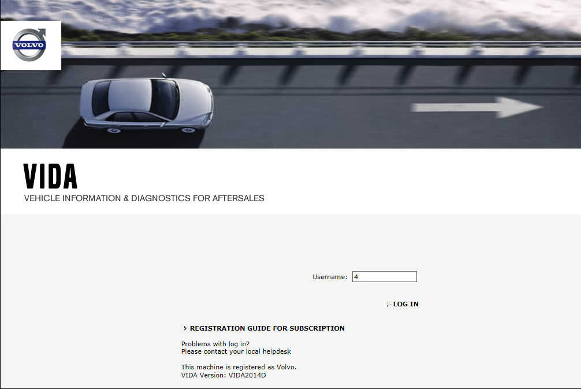
Task: Click the VIDA Version VIDA2014D text
Action: tap(224, 375)
